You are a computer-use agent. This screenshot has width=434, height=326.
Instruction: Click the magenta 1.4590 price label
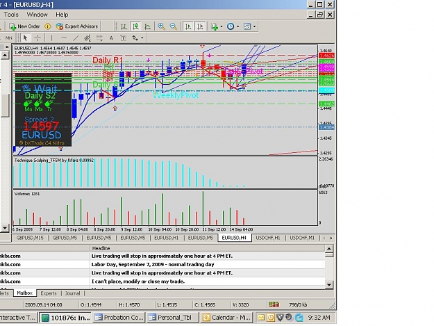(326, 67)
